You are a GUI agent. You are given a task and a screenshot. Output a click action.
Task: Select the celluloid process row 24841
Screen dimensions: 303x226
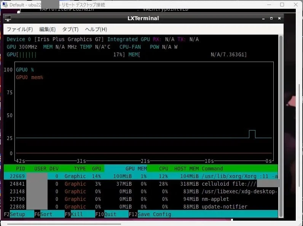click(141, 184)
